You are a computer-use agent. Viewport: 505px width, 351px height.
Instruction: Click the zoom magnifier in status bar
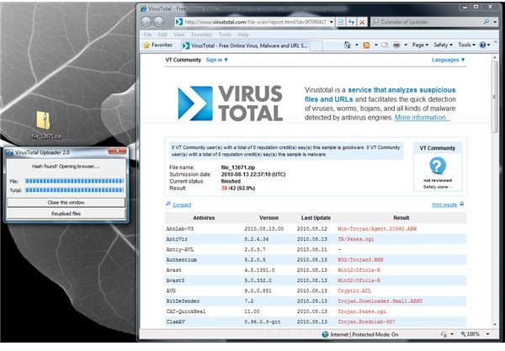click(x=464, y=334)
